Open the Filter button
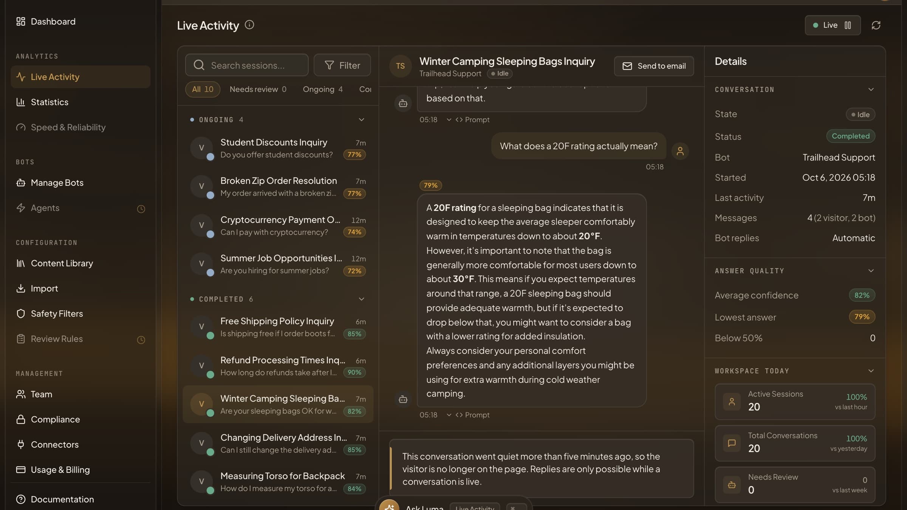 tap(342, 65)
